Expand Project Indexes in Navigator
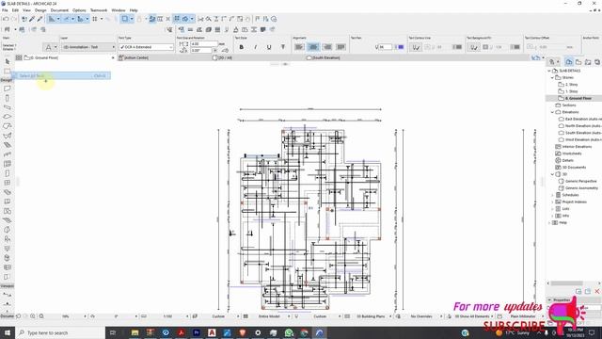 point(552,202)
